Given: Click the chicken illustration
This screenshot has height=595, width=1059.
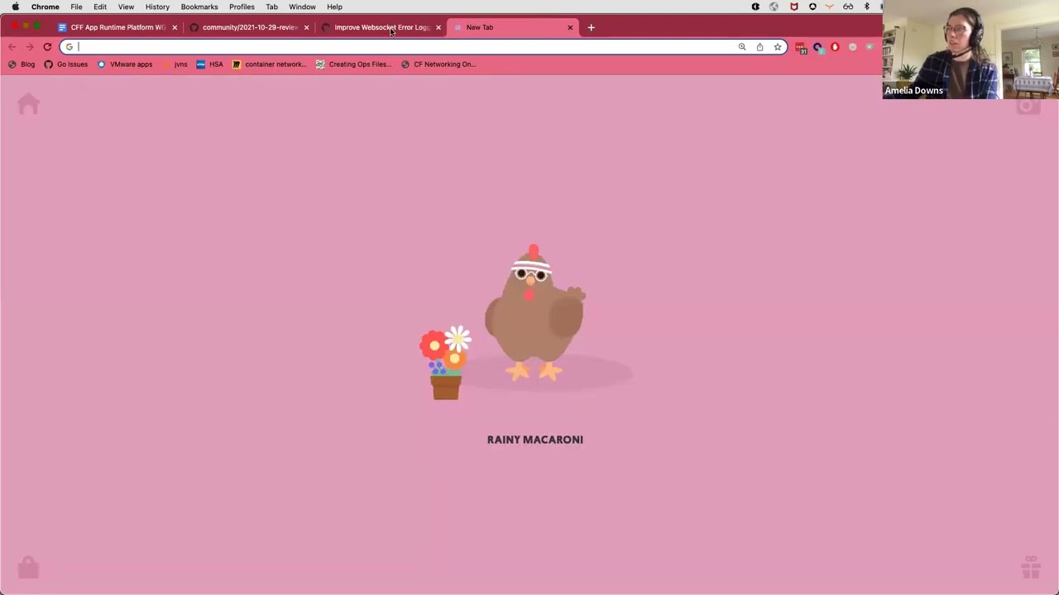Looking at the screenshot, I should [x=534, y=312].
